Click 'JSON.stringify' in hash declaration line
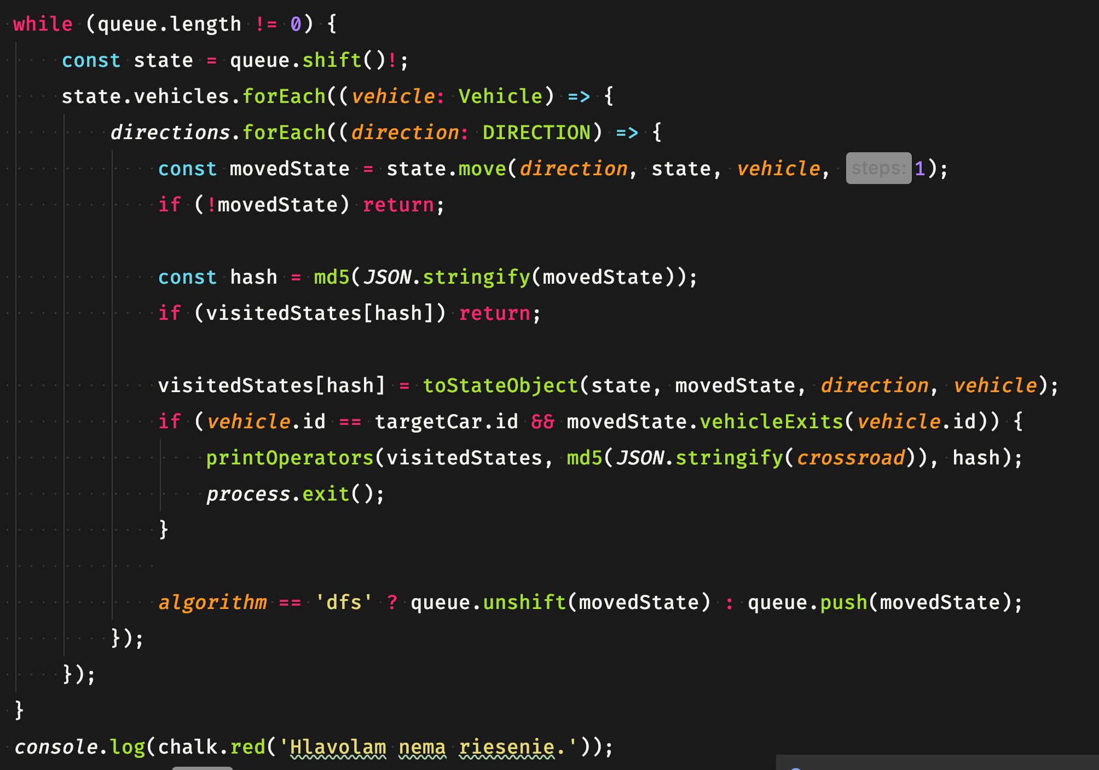The height and width of the screenshot is (770, 1099). (446, 277)
